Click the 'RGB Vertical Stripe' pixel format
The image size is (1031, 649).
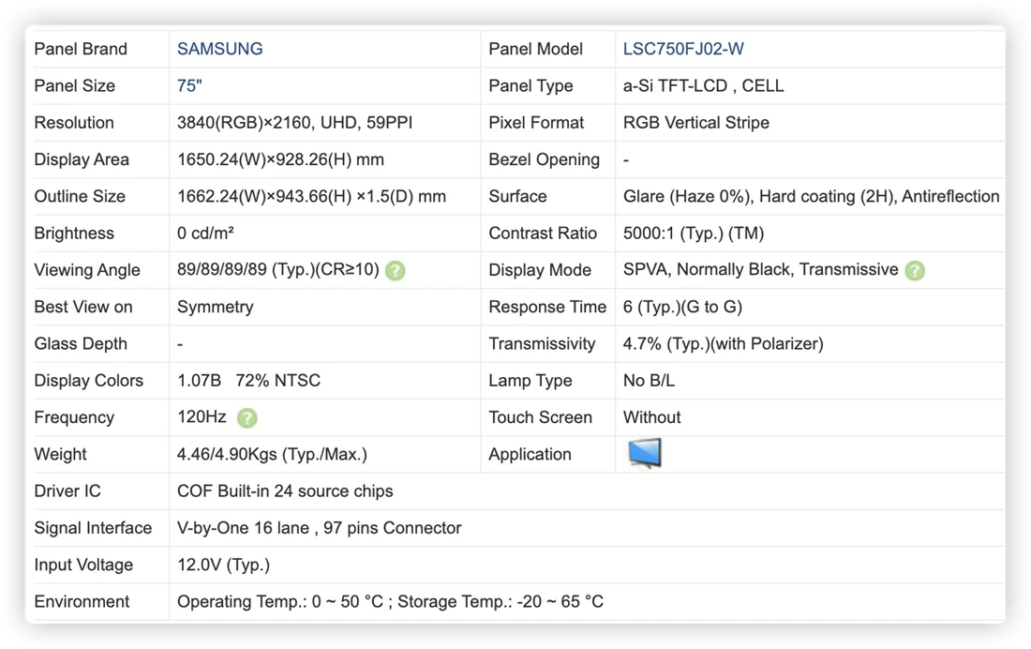tap(695, 123)
